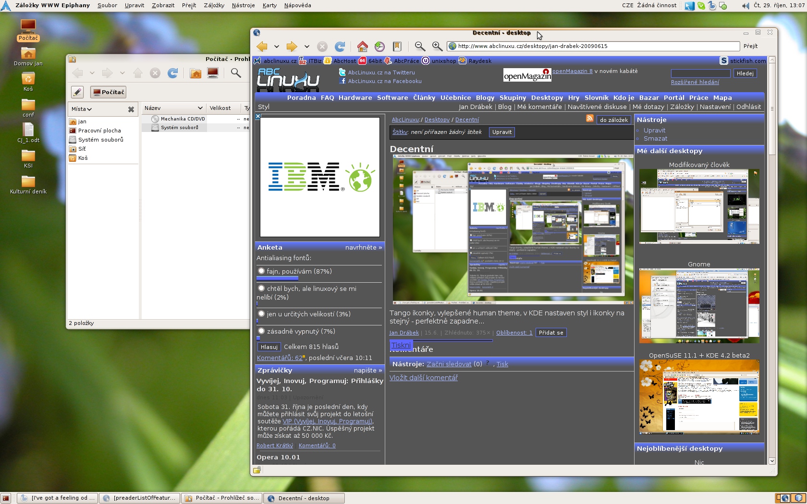Open the 'Domov jan' desktop icon
807x504 pixels.
click(x=28, y=57)
